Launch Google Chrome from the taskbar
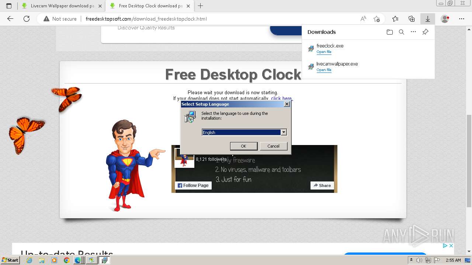 coord(66,260)
